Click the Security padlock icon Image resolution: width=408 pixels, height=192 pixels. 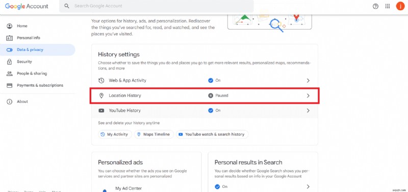pyautogui.click(x=10, y=62)
